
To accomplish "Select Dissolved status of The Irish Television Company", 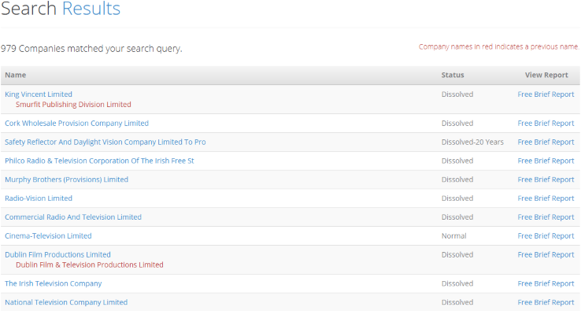I will click(x=457, y=283).
